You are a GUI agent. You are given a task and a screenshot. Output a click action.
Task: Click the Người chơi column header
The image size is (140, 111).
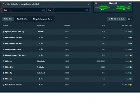(41, 26)
